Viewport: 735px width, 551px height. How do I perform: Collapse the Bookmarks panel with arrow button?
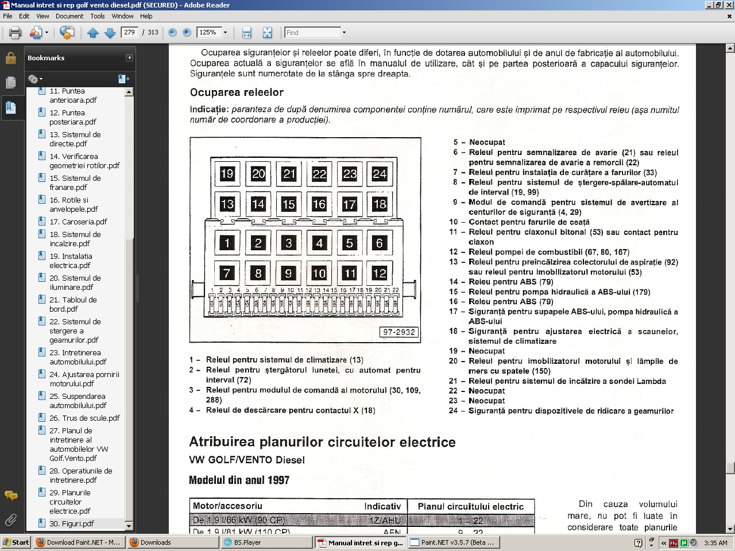(x=130, y=58)
